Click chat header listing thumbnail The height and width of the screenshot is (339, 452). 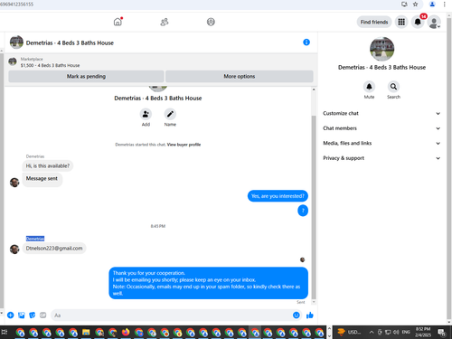pyautogui.click(x=16, y=42)
